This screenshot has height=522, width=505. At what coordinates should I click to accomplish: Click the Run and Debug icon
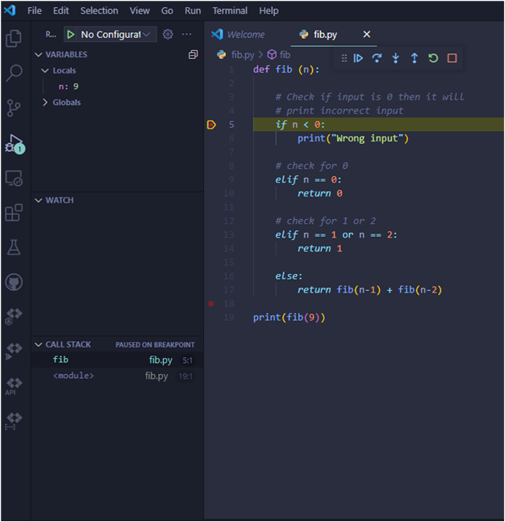click(14, 144)
